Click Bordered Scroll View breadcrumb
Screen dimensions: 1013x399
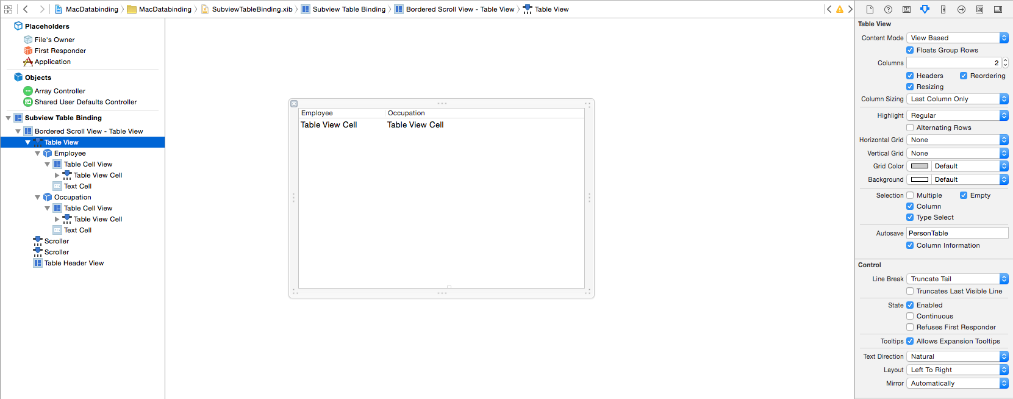pyautogui.click(x=454, y=9)
